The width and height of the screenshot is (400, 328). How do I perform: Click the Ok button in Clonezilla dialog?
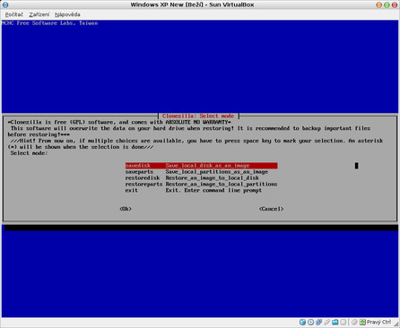coord(126,209)
